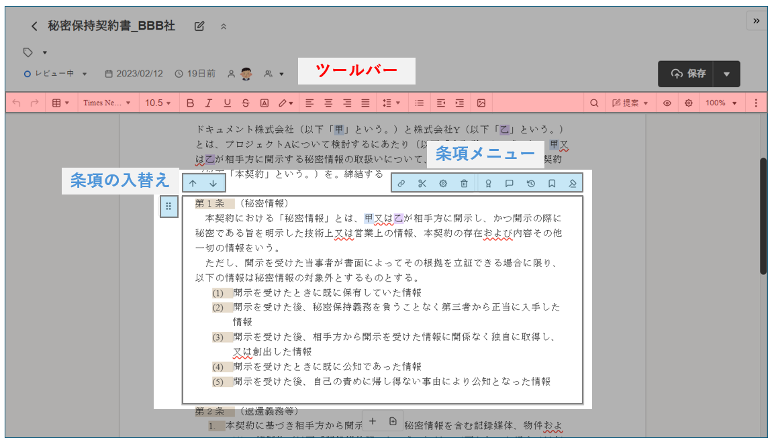Viewport: 772px width, 442px height.
Task: Bookmark the clause using bookmark icon
Action: 552,183
